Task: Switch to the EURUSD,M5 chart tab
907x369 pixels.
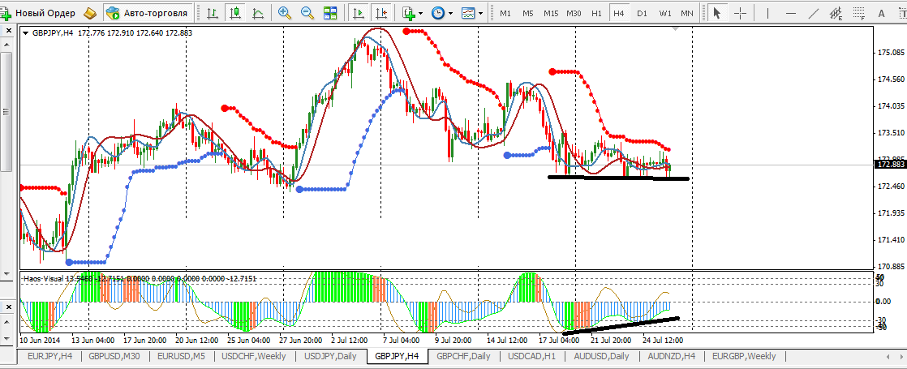Action: click(x=183, y=356)
